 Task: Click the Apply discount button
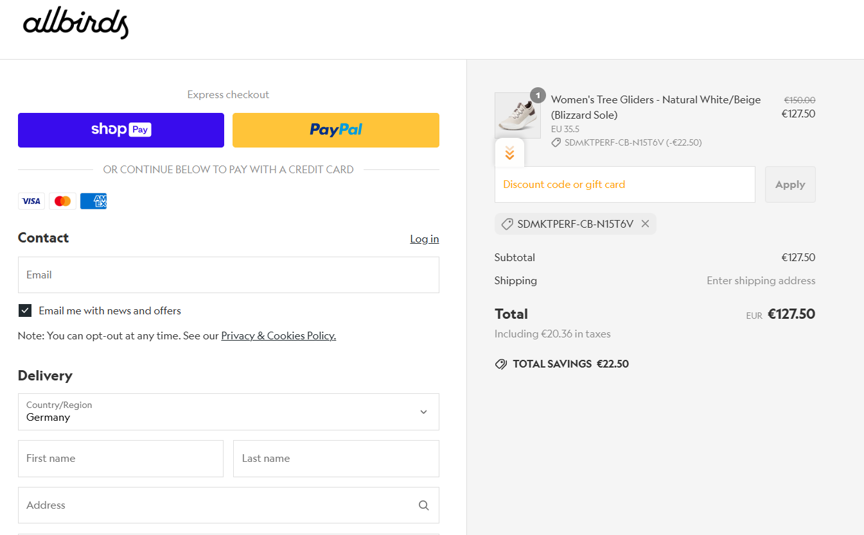pos(789,185)
